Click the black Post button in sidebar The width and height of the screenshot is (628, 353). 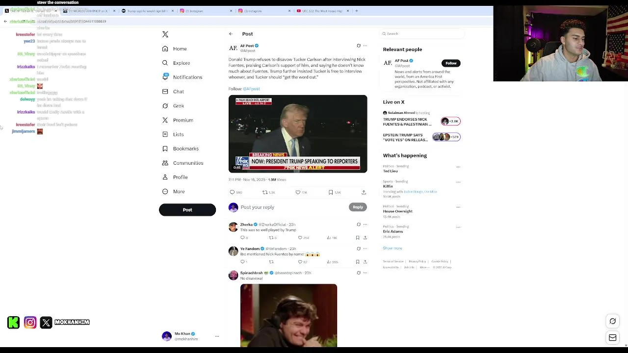(187, 210)
